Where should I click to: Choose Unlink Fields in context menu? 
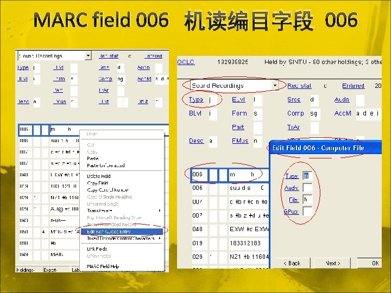point(122,256)
